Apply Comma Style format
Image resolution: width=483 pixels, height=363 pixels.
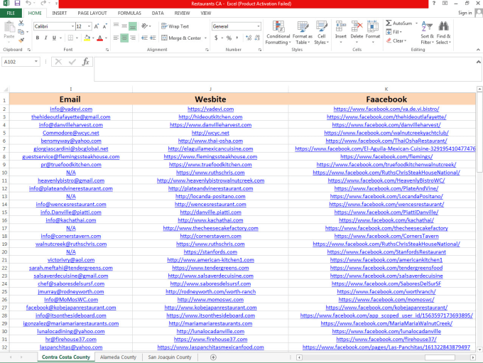click(237, 38)
